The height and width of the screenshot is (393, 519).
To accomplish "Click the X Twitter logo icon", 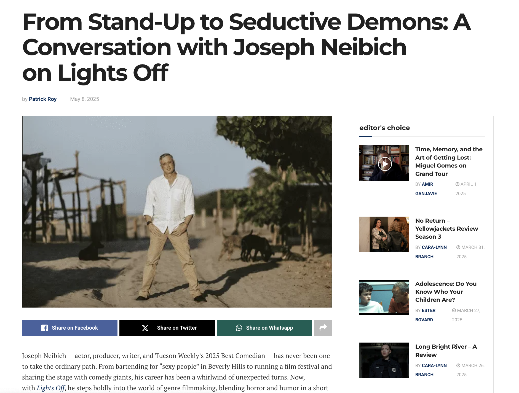I will click(x=145, y=328).
